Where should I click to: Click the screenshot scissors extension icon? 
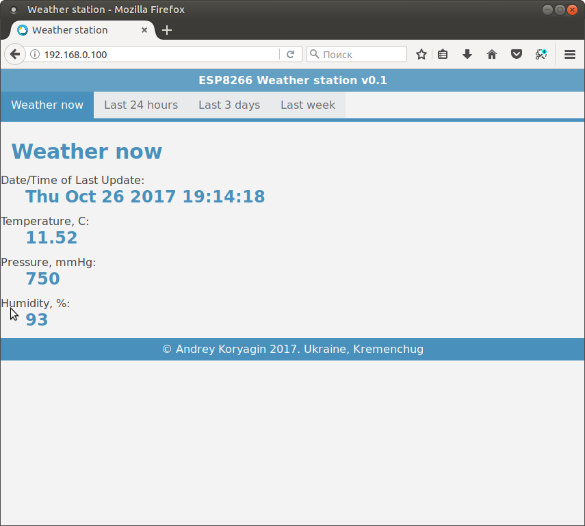click(x=541, y=54)
